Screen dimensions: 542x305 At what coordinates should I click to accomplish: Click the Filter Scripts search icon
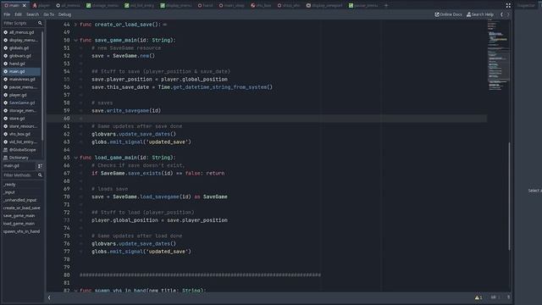point(40,23)
